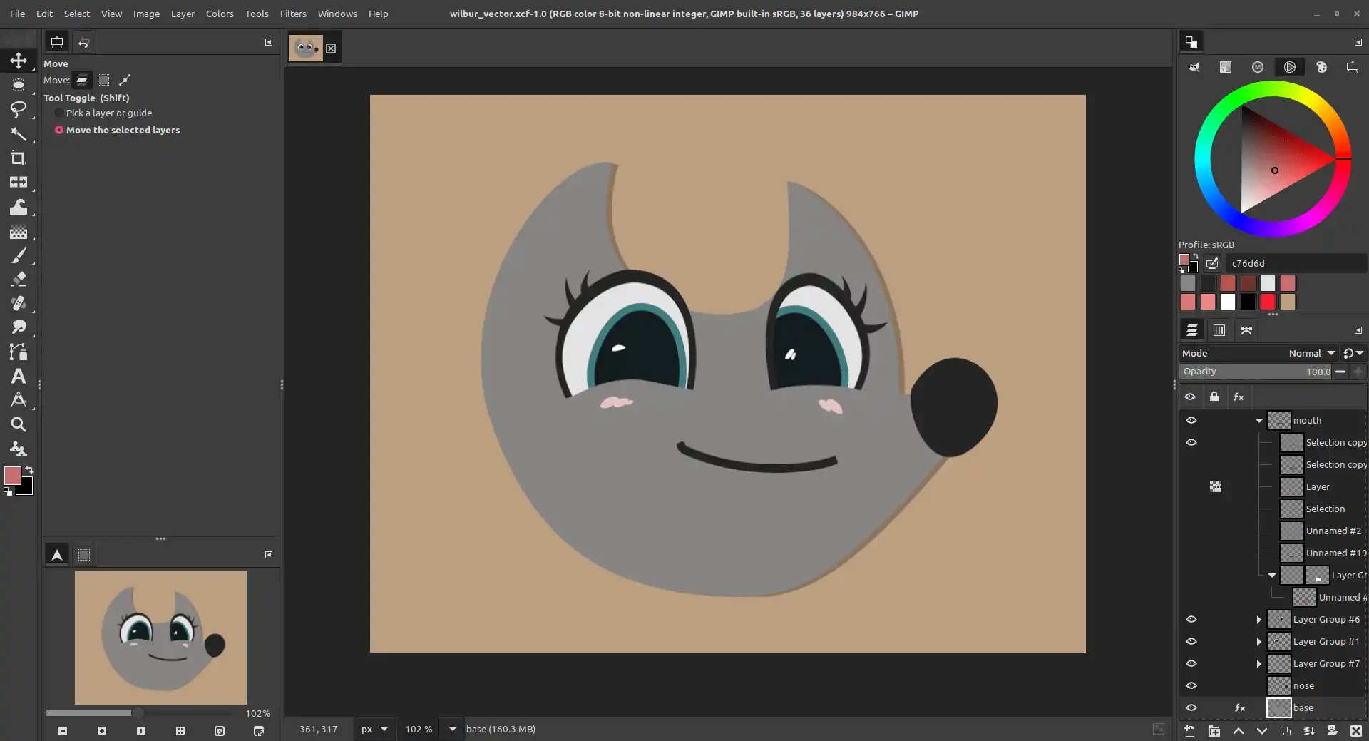This screenshot has width=1369, height=741.
Task: Select the 'Pick a layer or guide' option
Action: pos(59,113)
